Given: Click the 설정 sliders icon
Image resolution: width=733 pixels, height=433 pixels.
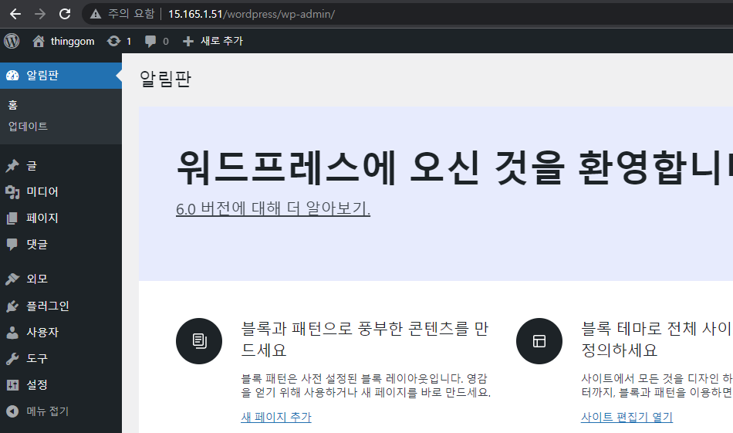Looking at the screenshot, I should point(12,385).
